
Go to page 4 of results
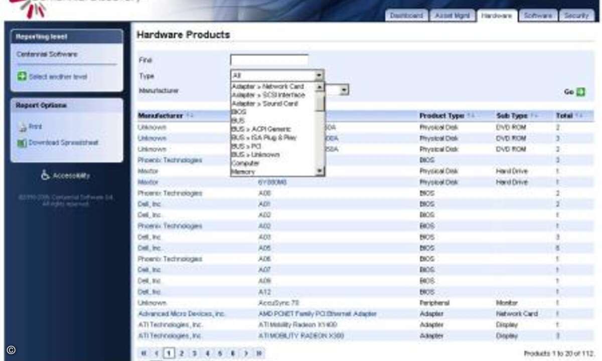coord(207,353)
